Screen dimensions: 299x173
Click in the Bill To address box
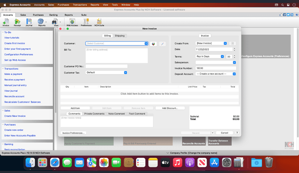point(117,55)
